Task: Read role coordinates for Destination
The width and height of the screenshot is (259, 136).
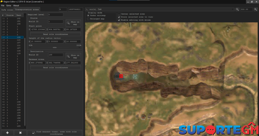Action: (x=55, y=67)
